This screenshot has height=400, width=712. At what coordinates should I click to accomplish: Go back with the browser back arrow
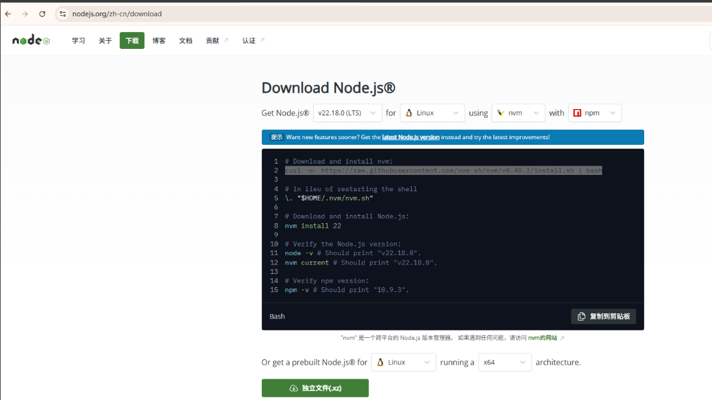8,14
